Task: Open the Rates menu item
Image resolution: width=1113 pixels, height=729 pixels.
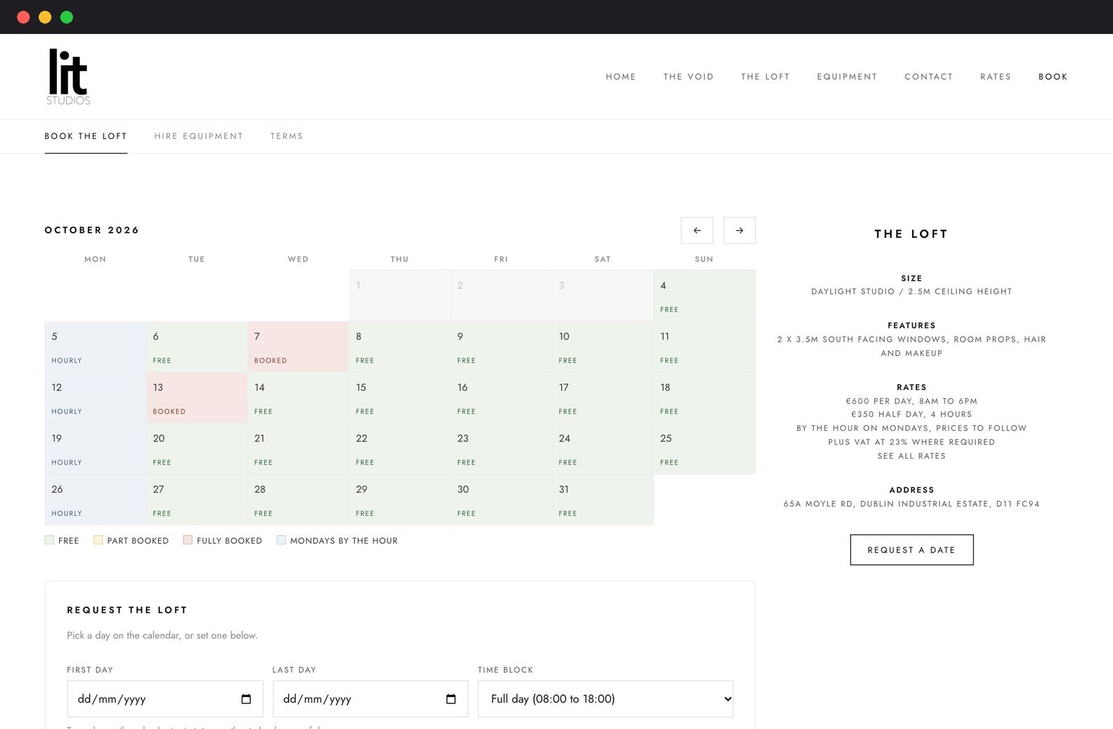Action: [x=995, y=76]
